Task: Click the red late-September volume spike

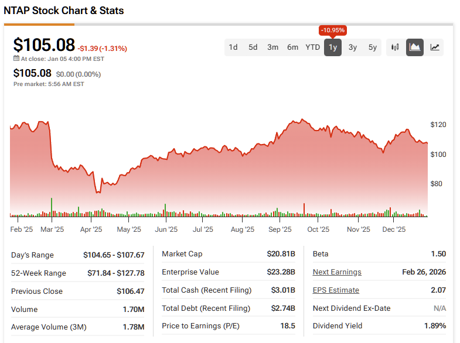Action: 305,210
